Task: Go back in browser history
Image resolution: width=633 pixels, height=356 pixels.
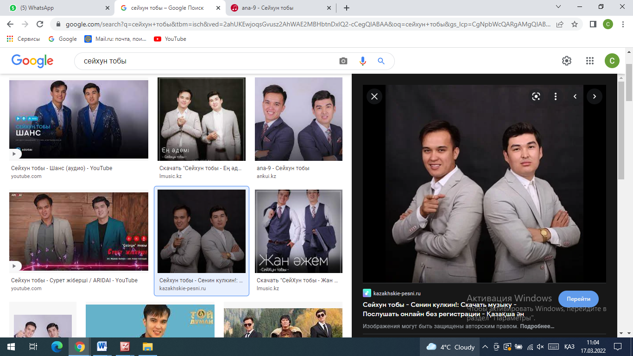Action: click(11, 24)
